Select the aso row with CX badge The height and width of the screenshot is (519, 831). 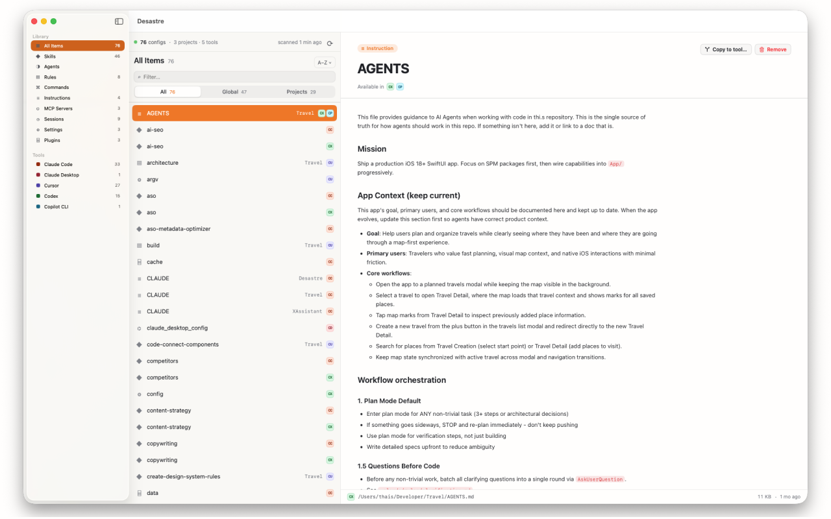click(234, 213)
